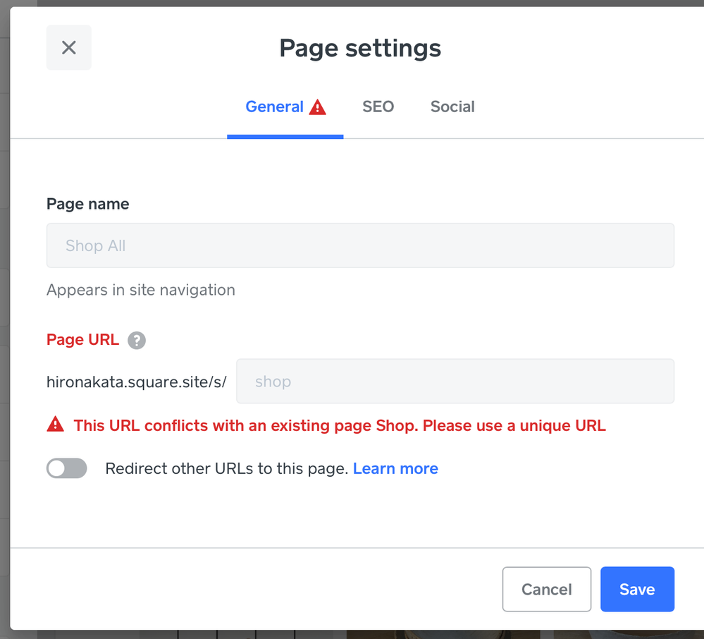
Task: Click the Redirect other URLs label text
Action: (226, 468)
